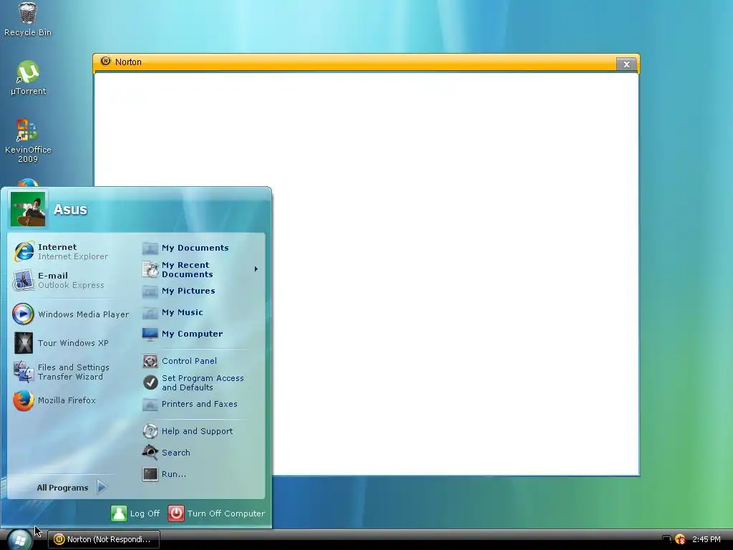Click the 2:45 PM taskbar clock

coord(707,539)
